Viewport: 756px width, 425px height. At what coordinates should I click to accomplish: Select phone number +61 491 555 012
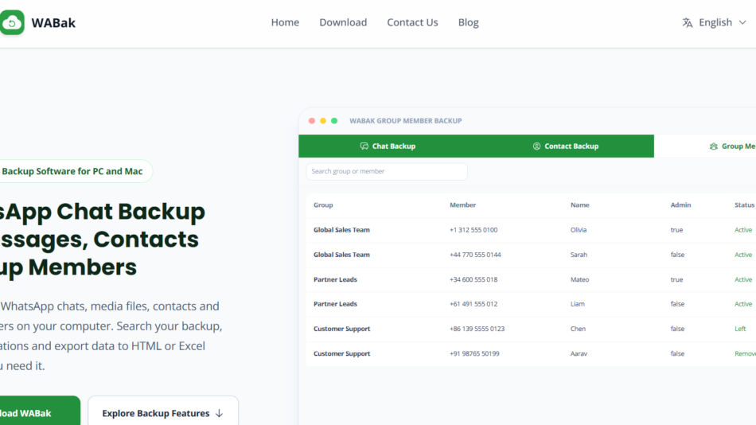pyautogui.click(x=473, y=304)
